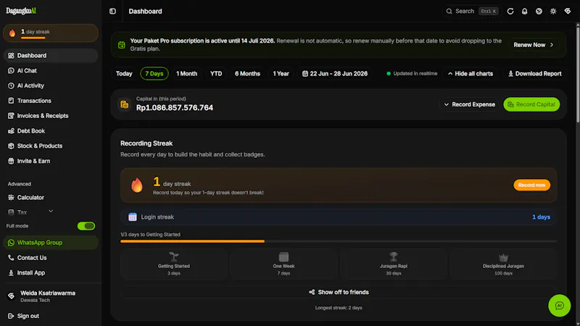Screen dimensions: 580x326
Task: Click the 1 day streak sidebar card
Action: click(51, 33)
